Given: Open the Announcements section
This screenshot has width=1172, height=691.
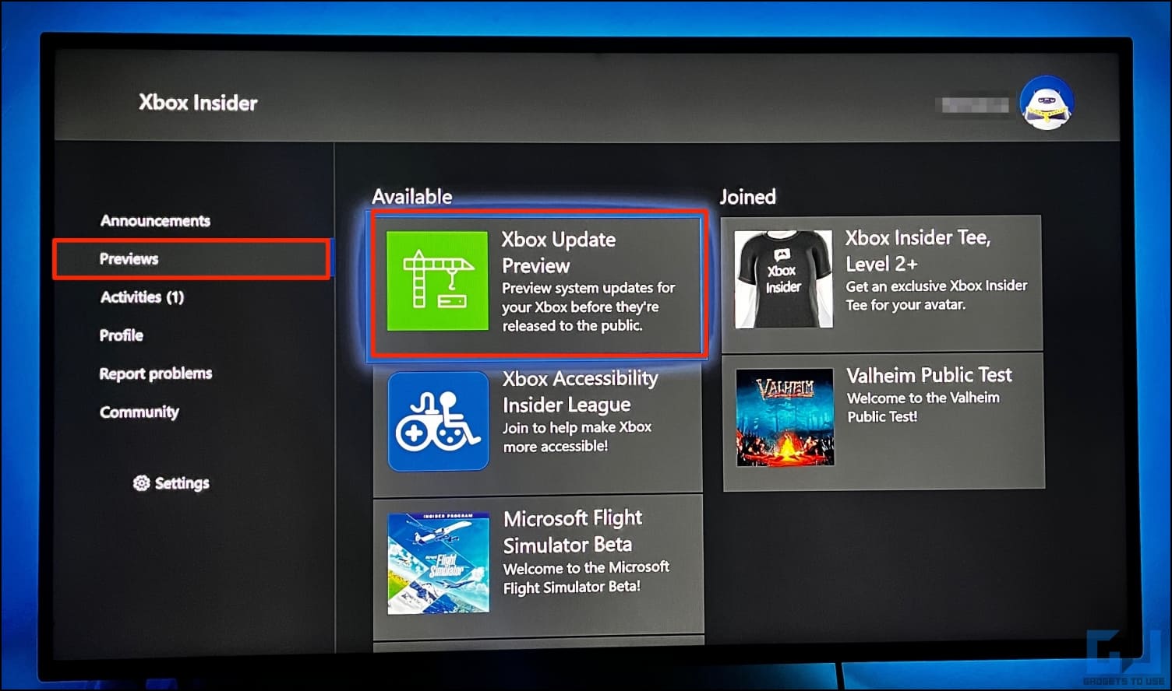Looking at the screenshot, I should click(x=155, y=221).
